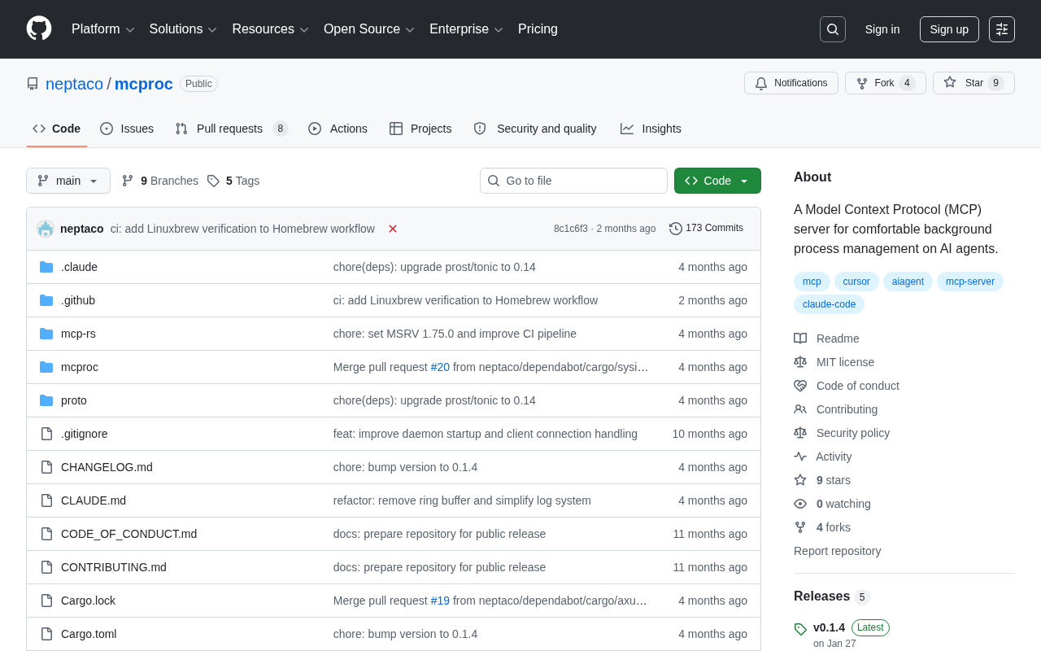Screen dimensions: 1041x651
Task: Click the Code of conduct heart icon
Action: (x=800, y=386)
